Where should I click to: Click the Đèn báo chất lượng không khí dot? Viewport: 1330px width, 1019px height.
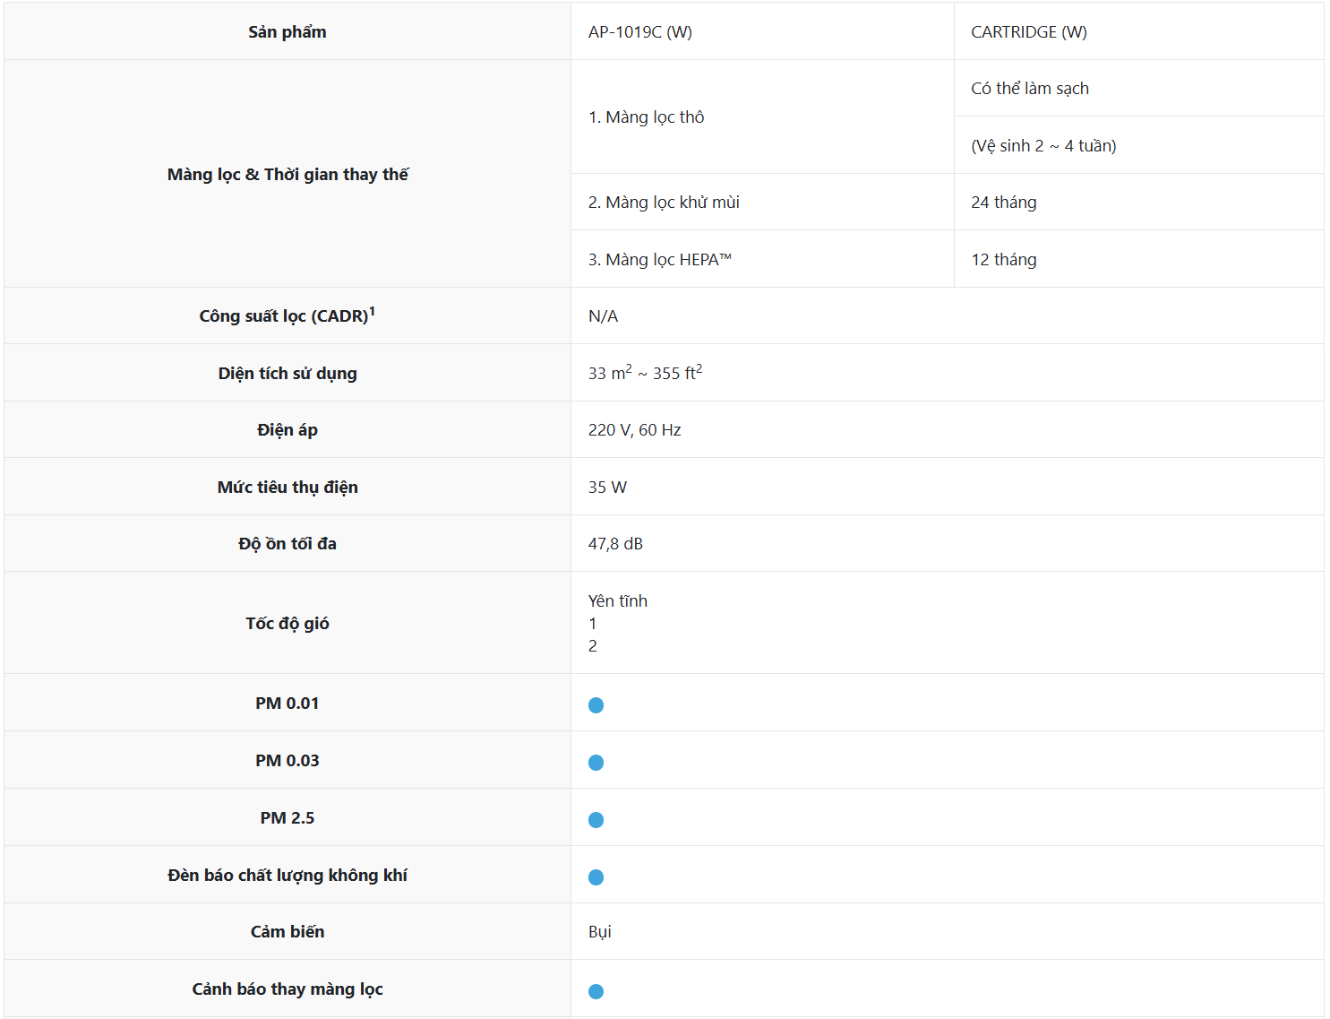pyautogui.click(x=596, y=877)
